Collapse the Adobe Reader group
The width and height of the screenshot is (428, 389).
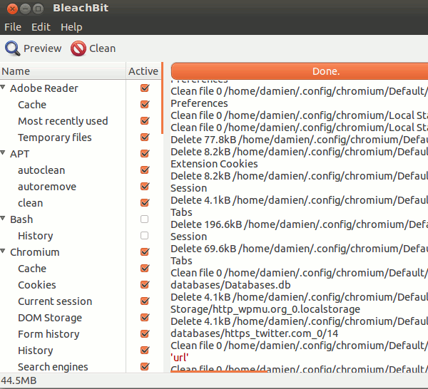(3, 88)
